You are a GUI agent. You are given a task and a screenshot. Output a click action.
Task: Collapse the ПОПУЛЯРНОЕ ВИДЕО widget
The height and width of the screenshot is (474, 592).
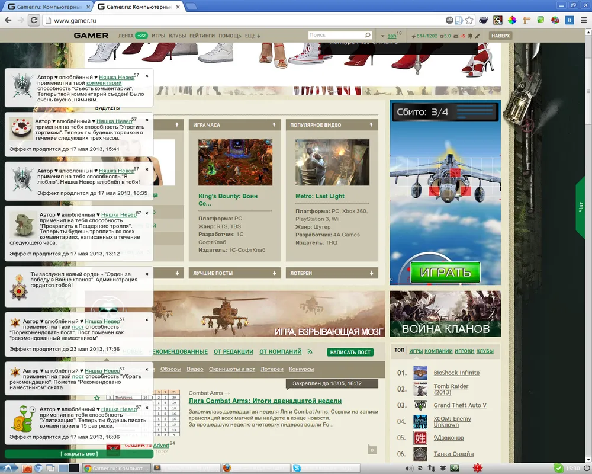pyautogui.click(x=371, y=125)
